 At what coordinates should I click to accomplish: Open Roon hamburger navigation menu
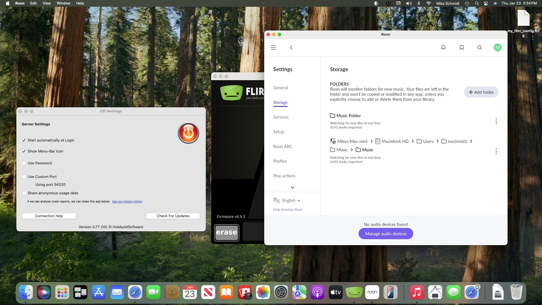click(273, 47)
